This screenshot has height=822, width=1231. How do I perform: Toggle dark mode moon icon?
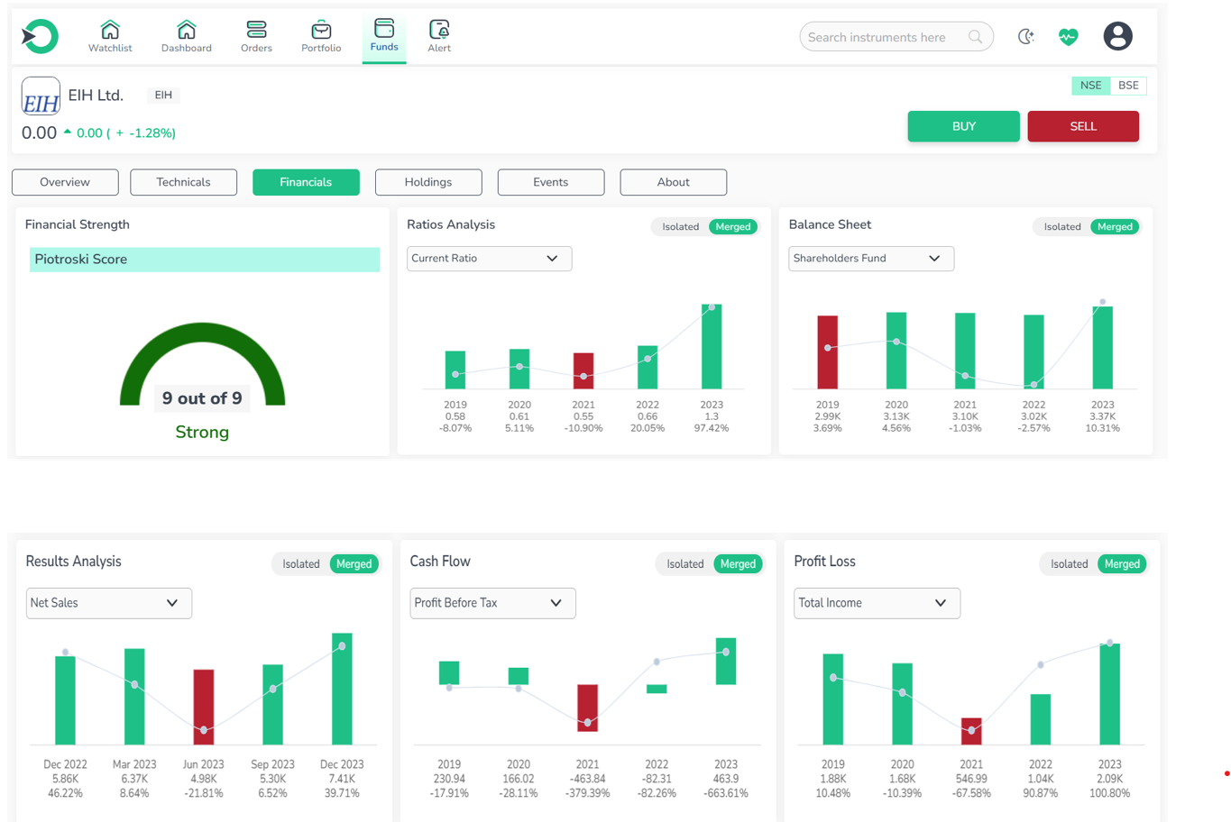tap(1026, 36)
